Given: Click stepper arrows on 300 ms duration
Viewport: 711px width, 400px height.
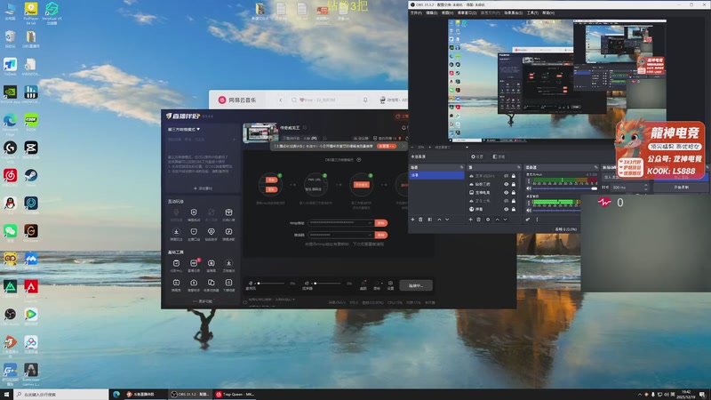Looking at the screenshot, I should pyautogui.click(x=646, y=187).
